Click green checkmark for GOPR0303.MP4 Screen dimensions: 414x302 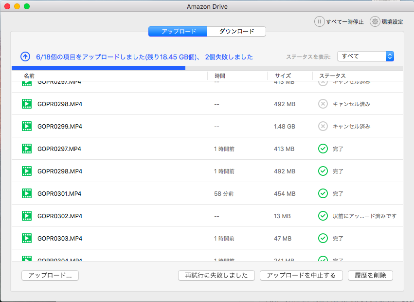(x=323, y=238)
